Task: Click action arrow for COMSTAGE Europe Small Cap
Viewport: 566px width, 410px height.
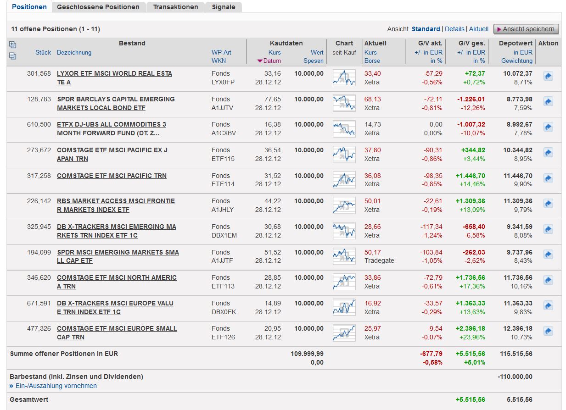Action: (x=548, y=331)
